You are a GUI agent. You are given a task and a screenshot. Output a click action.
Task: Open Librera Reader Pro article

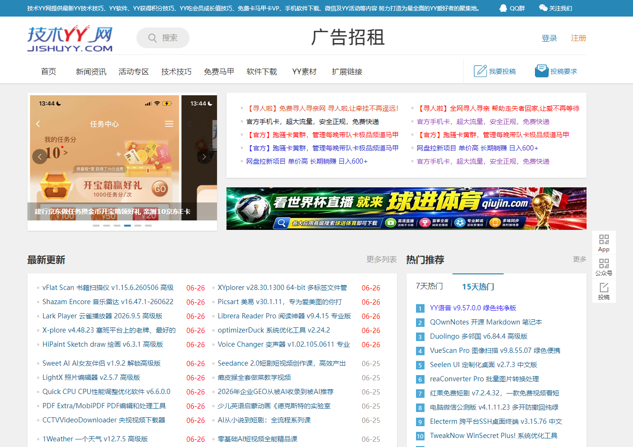284,316
